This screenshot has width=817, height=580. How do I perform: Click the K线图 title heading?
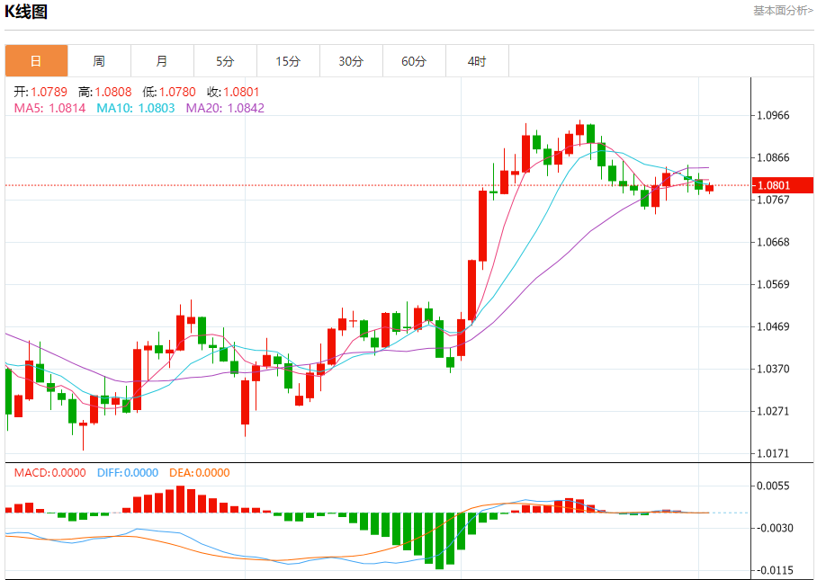point(26,12)
